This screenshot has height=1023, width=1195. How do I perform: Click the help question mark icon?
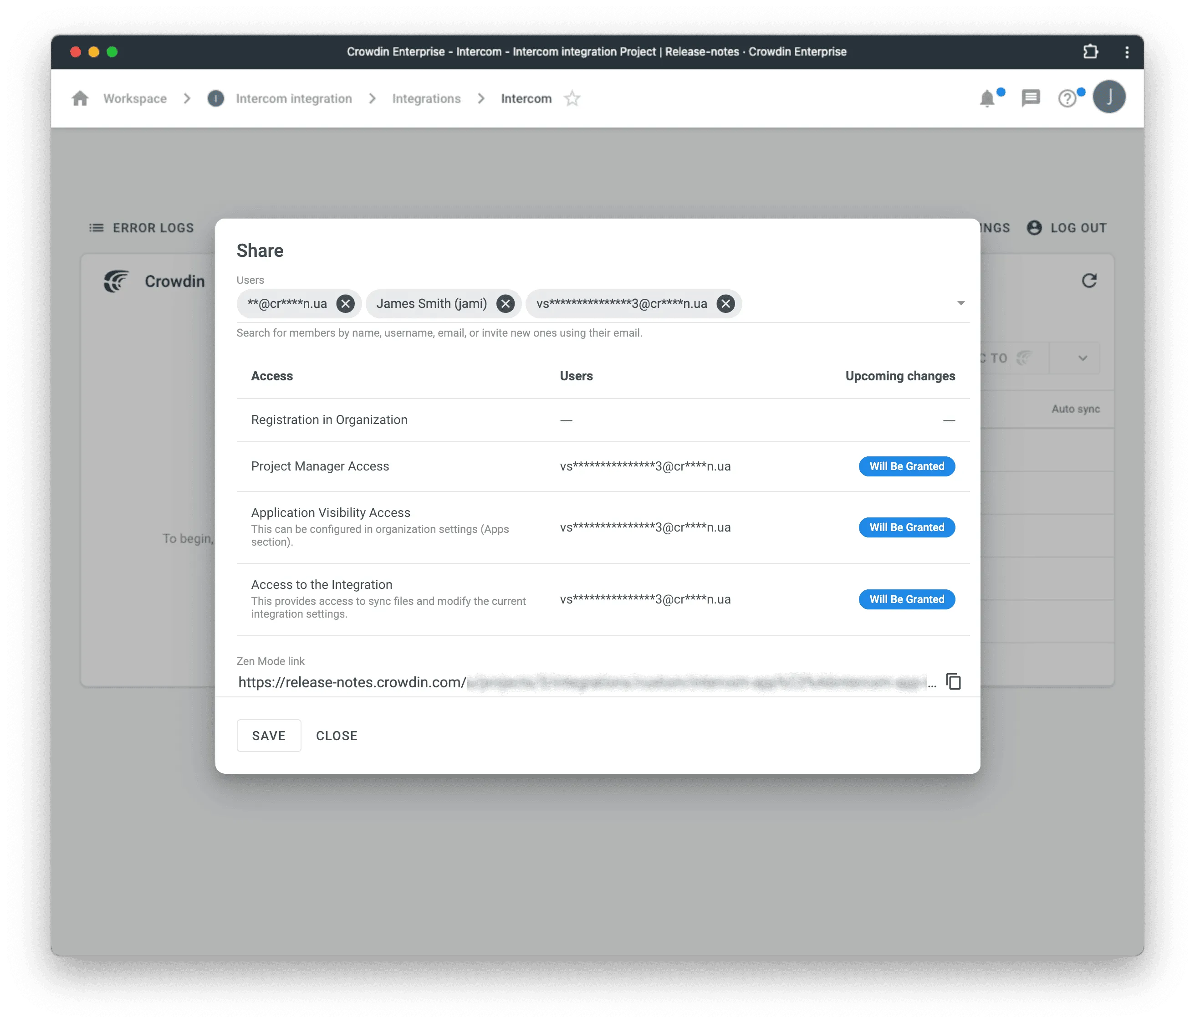point(1067,98)
